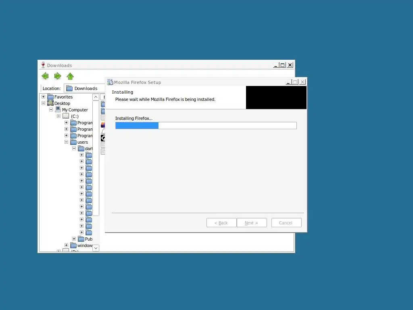Click the 'Installing Firefox...' status text
This screenshot has width=413, height=310.
[x=134, y=118]
